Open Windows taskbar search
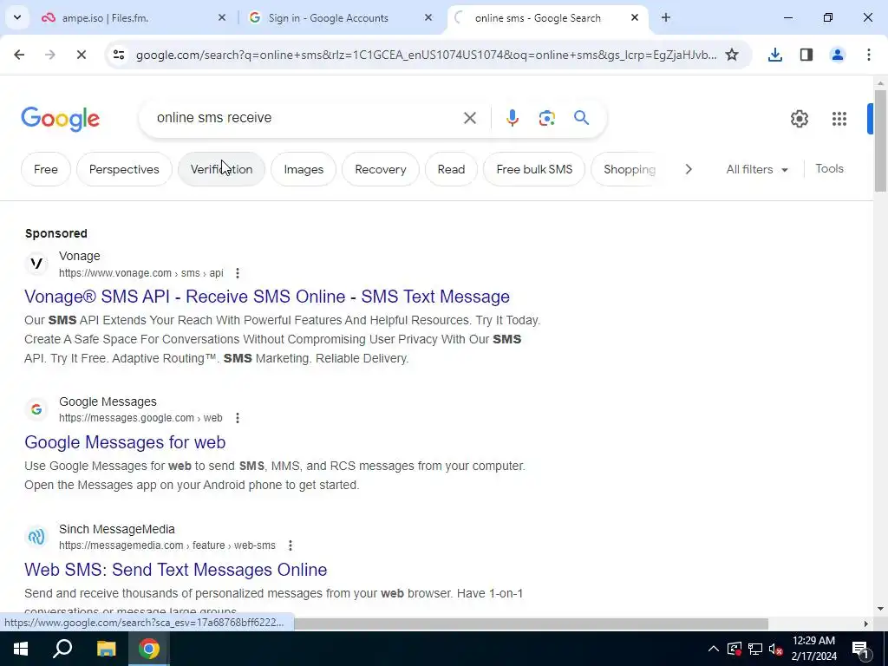 coord(62,649)
